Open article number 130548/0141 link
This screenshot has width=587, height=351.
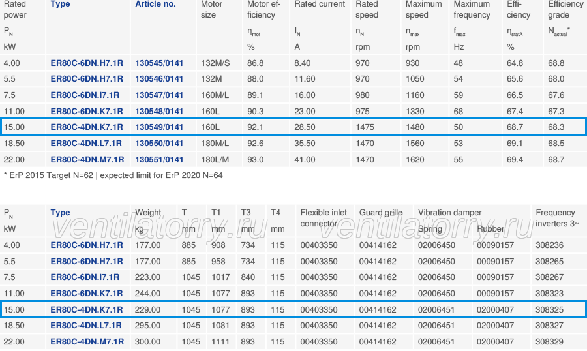click(x=159, y=112)
